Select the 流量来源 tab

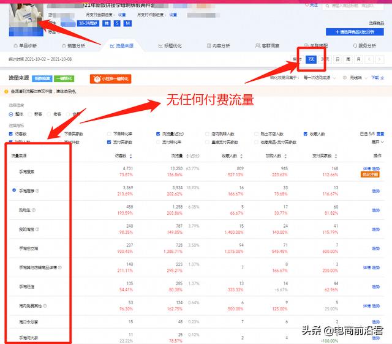[121, 46]
